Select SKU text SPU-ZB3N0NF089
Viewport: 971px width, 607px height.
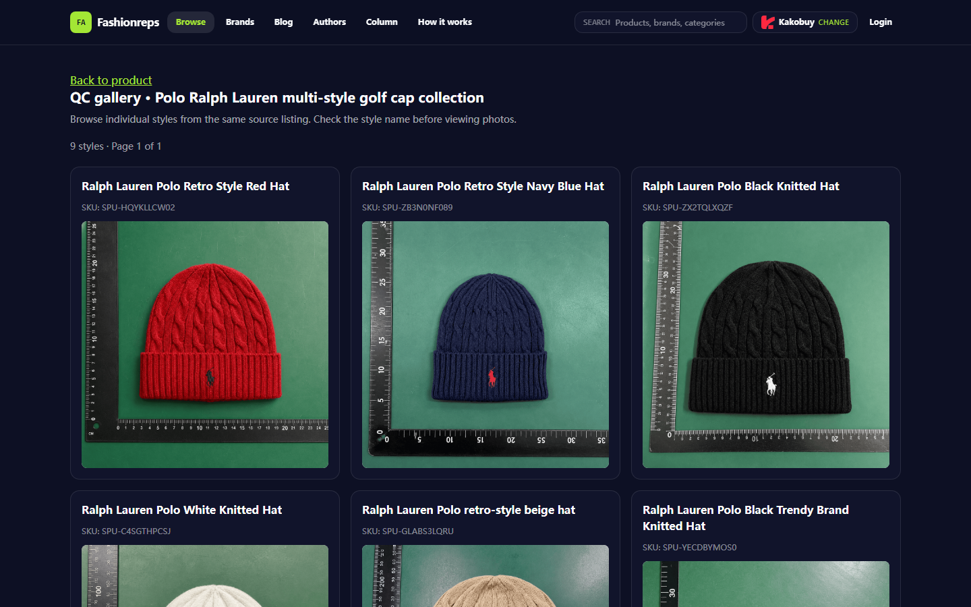(x=417, y=208)
